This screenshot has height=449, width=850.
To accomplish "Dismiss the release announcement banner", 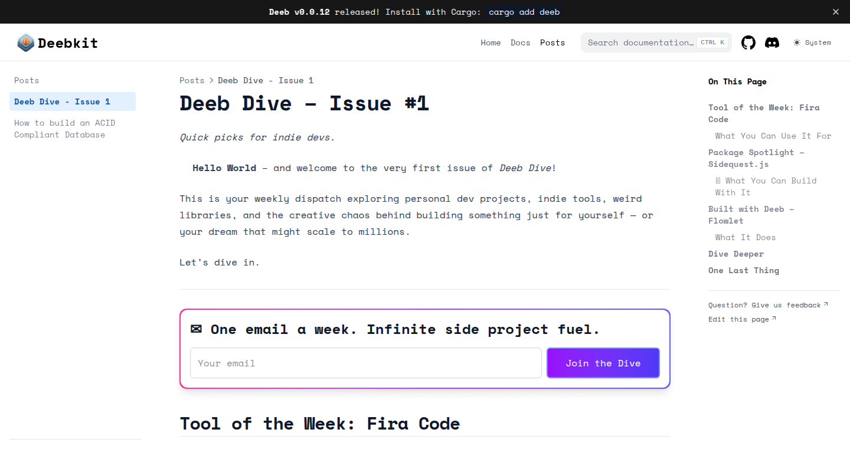I will pyautogui.click(x=836, y=12).
